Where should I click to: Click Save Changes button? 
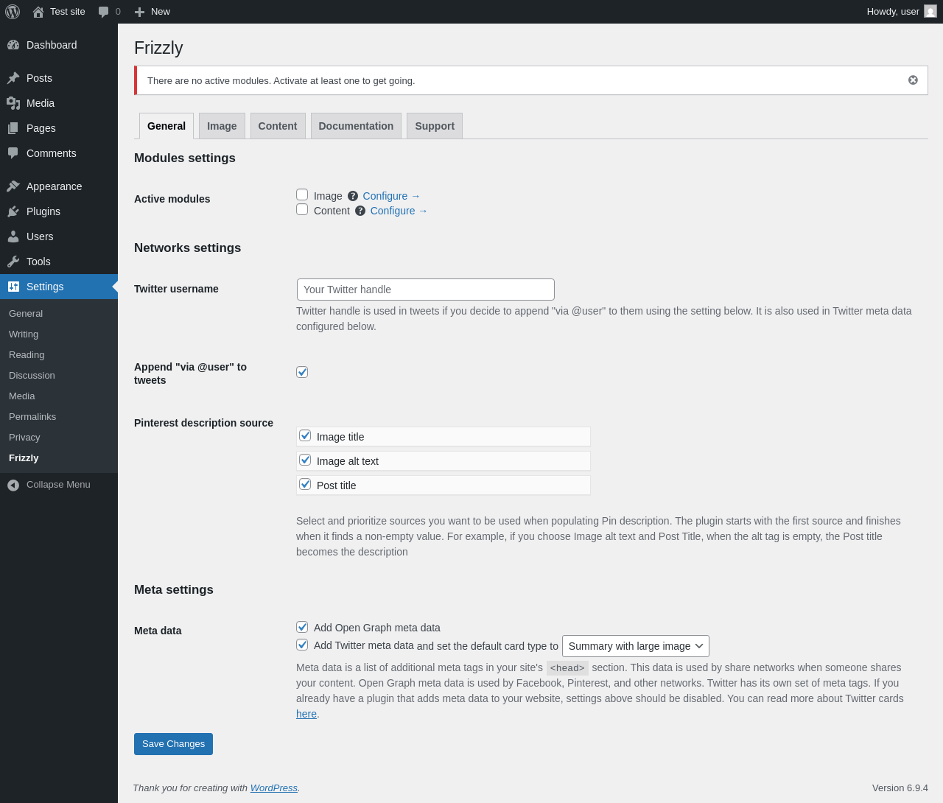click(x=173, y=744)
